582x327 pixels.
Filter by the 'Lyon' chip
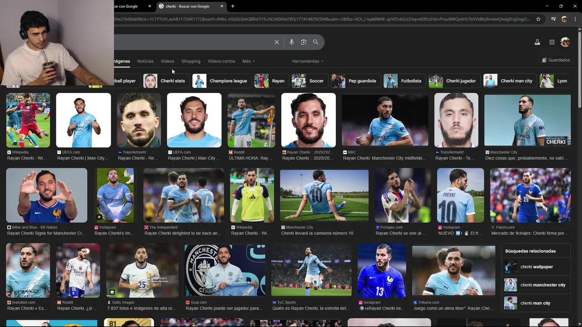555,81
